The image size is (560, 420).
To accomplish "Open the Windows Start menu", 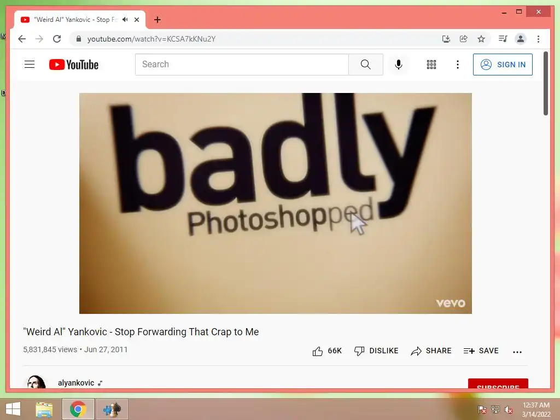I will point(13,409).
